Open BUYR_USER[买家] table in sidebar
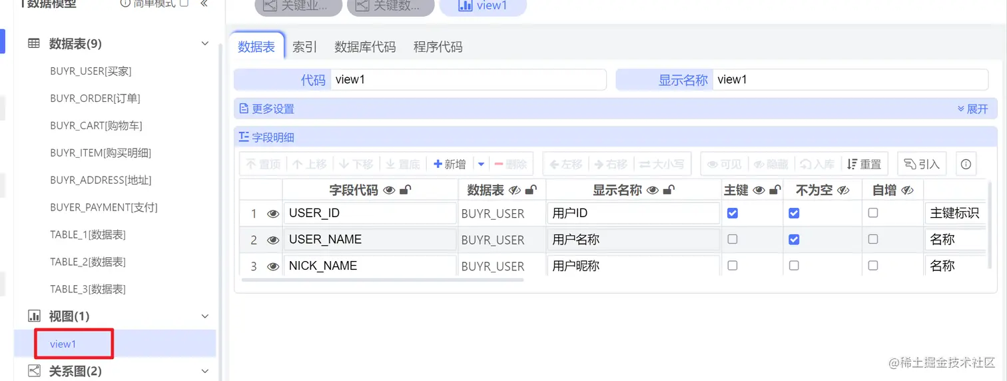Screen dimensions: 1007x381 coord(91,71)
